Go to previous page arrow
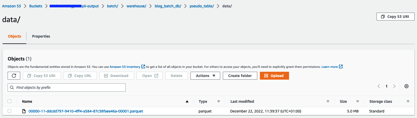 (x=379, y=86)
